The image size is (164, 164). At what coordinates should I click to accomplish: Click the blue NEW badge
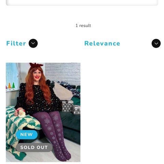[x=27, y=135]
